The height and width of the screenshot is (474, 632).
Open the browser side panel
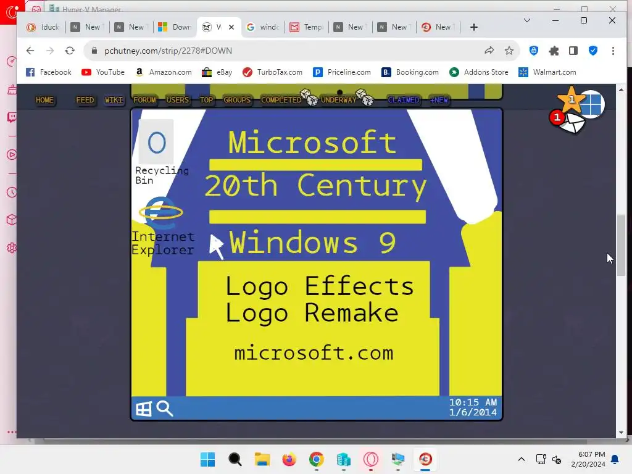[x=573, y=51]
